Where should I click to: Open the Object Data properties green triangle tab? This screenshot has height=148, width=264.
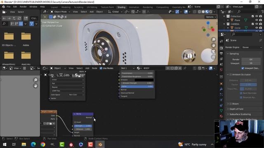(221, 111)
